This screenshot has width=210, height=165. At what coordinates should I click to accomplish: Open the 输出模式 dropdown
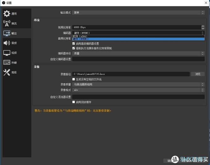(x=138, y=13)
